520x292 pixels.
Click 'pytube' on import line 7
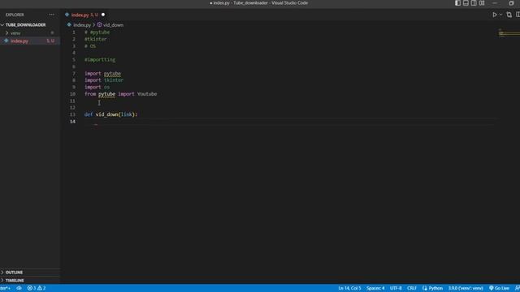point(112,74)
